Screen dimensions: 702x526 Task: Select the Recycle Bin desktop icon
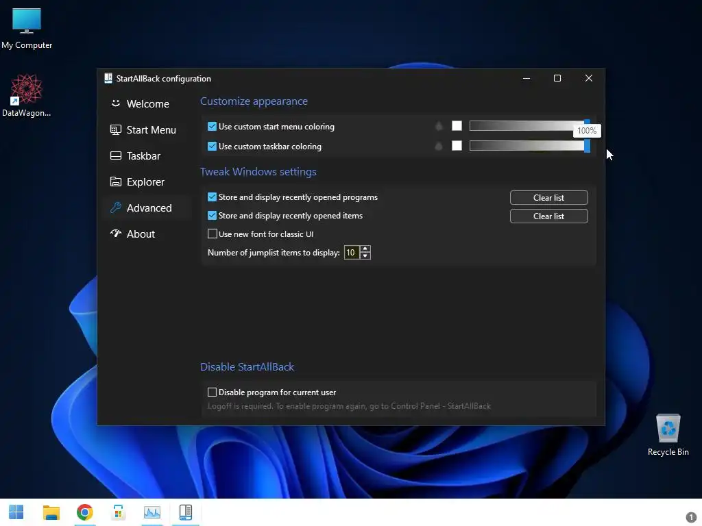tap(668, 435)
